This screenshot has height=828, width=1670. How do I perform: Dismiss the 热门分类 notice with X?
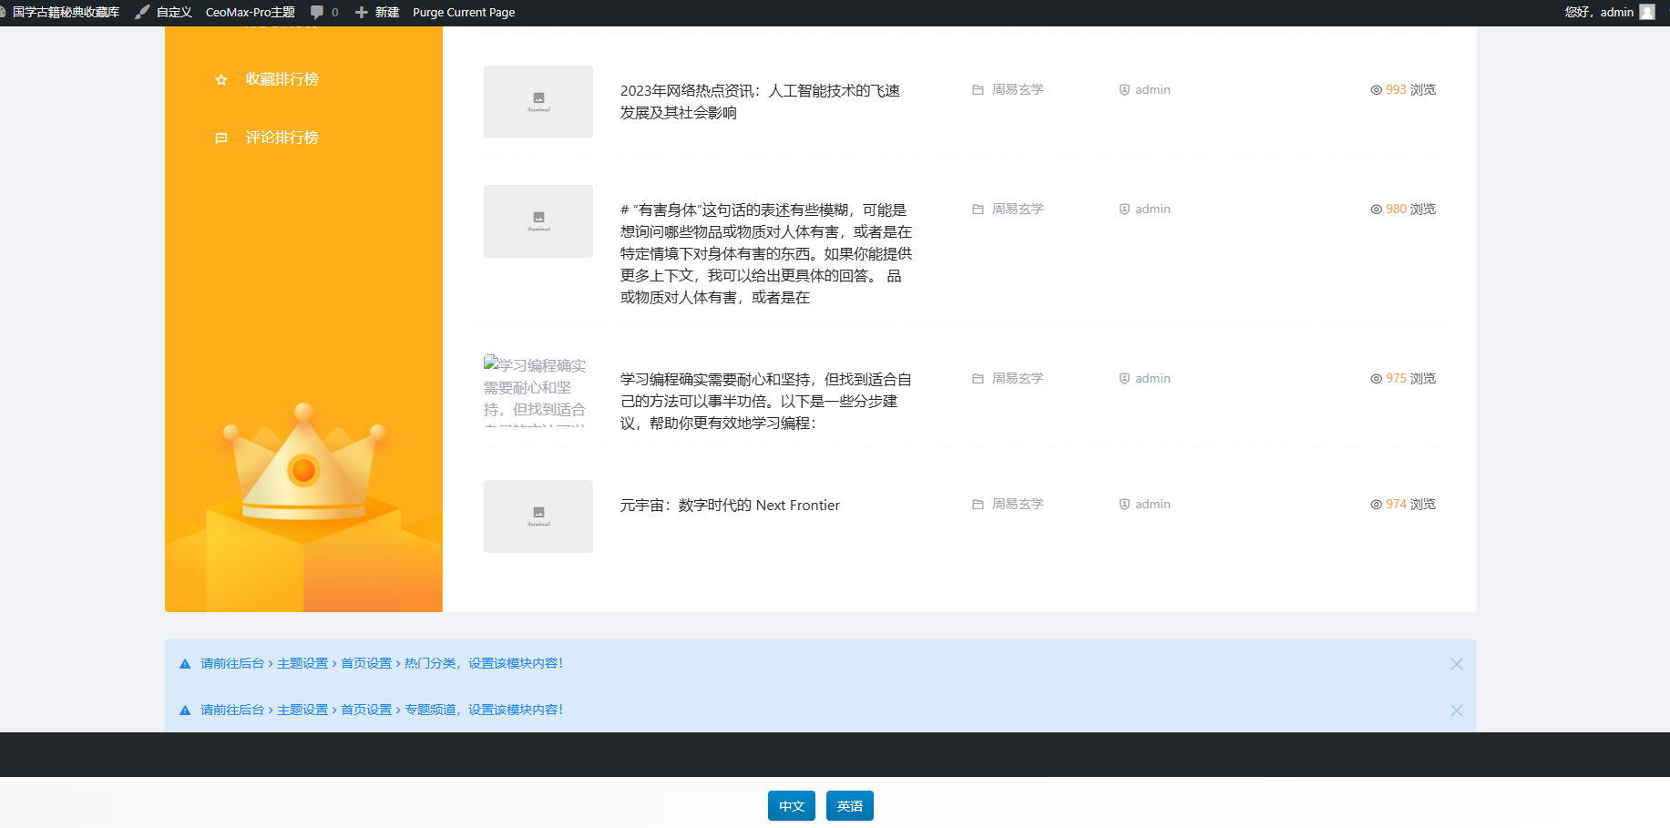pos(1456,664)
